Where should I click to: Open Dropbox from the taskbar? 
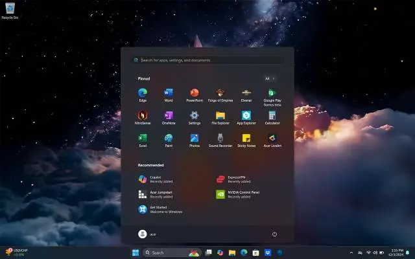(268, 253)
